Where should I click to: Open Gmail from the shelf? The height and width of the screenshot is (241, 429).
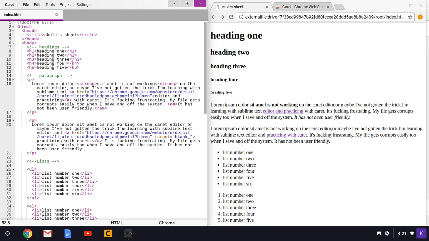48,233
